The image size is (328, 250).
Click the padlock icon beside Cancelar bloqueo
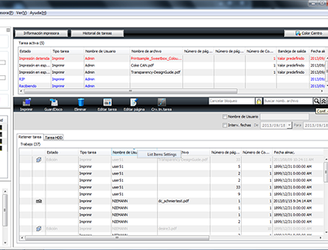click(259, 101)
